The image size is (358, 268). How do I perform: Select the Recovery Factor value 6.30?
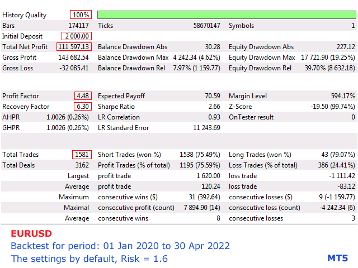pos(83,107)
